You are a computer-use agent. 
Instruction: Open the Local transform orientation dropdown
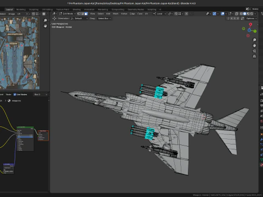(x=159, y=14)
